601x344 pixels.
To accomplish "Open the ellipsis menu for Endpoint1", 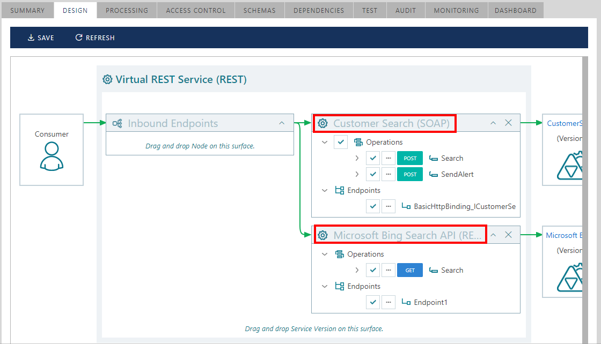I will [389, 302].
